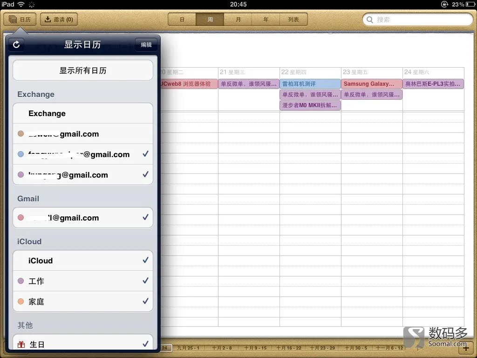Image resolution: width=477 pixels, height=358 pixels.
Task: Focus the 搜索 search field
Action: coord(418,20)
